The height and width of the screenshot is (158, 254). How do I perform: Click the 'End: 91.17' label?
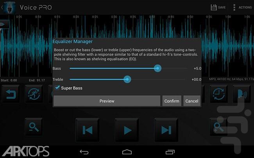point(37,80)
